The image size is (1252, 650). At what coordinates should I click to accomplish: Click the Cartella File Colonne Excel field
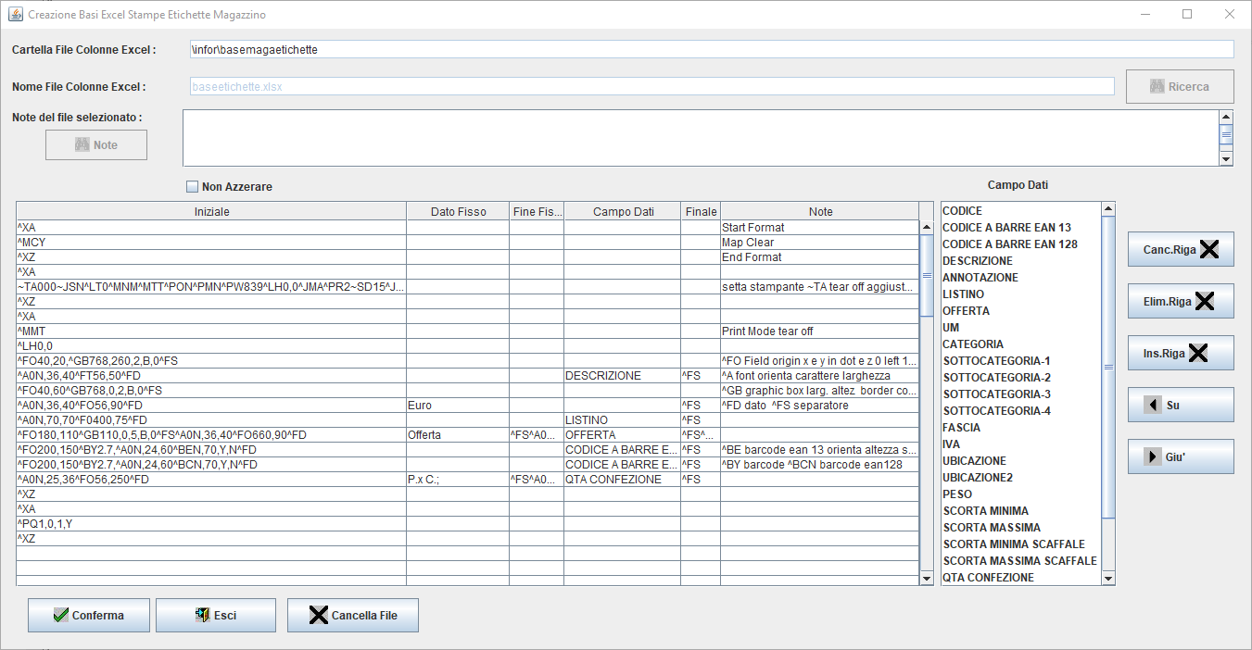tap(710, 49)
